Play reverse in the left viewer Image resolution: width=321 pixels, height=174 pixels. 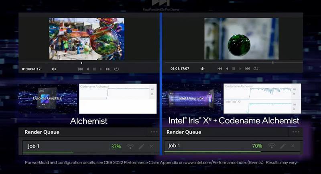[87, 69]
